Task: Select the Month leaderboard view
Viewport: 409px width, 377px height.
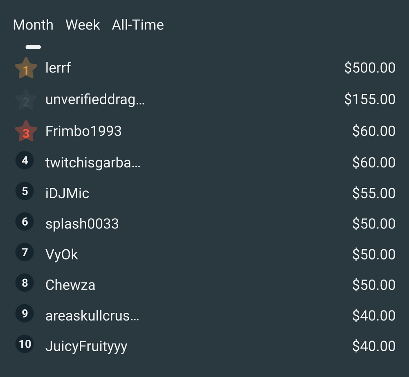Action: point(34,25)
